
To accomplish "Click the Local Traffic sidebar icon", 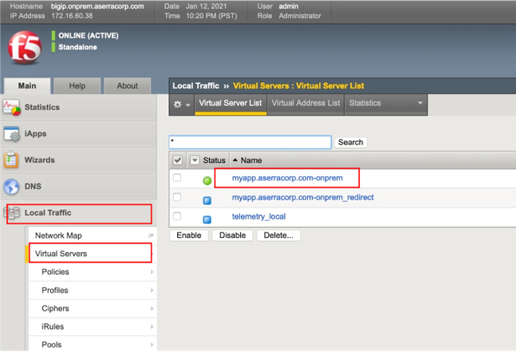I will point(14,213).
